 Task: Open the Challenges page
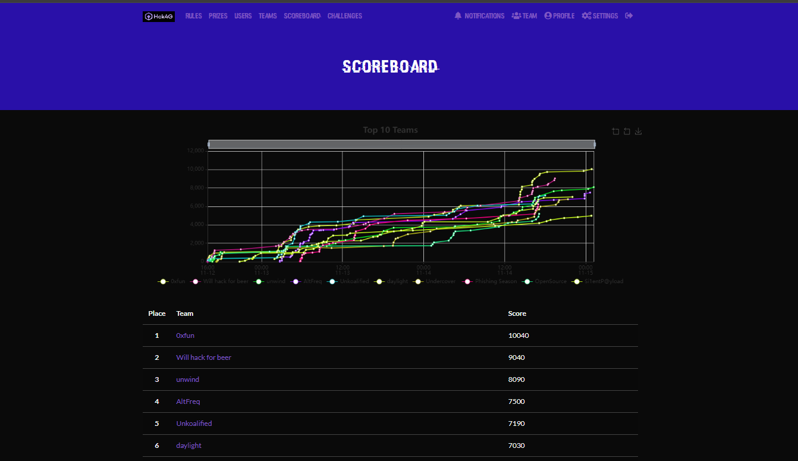345,16
